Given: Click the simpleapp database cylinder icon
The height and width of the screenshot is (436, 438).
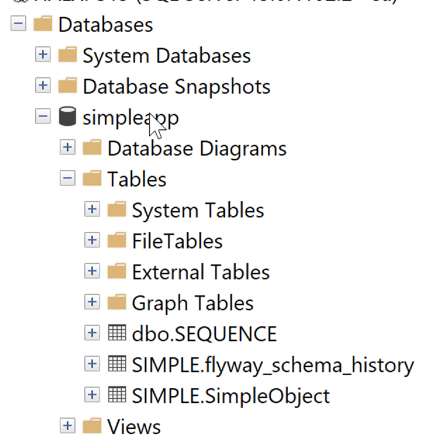Looking at the screenshot, I should pyautogui.click(x=67, y=116).
